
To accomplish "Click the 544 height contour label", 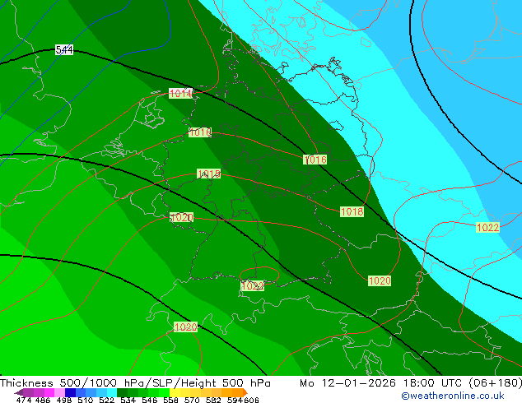I will coord(64,50).
